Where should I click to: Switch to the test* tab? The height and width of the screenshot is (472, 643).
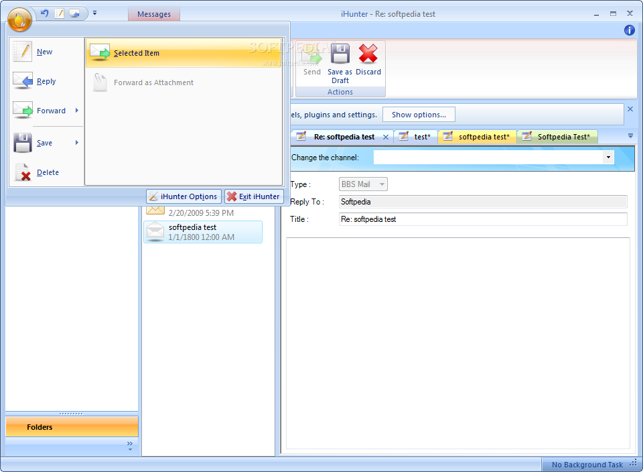(x=416, y=137)
